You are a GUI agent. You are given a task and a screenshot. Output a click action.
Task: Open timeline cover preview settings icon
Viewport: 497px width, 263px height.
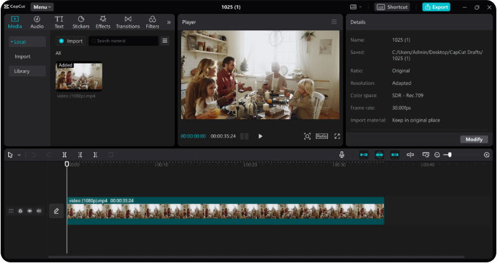pyautogui.click(x=426, y=155)
